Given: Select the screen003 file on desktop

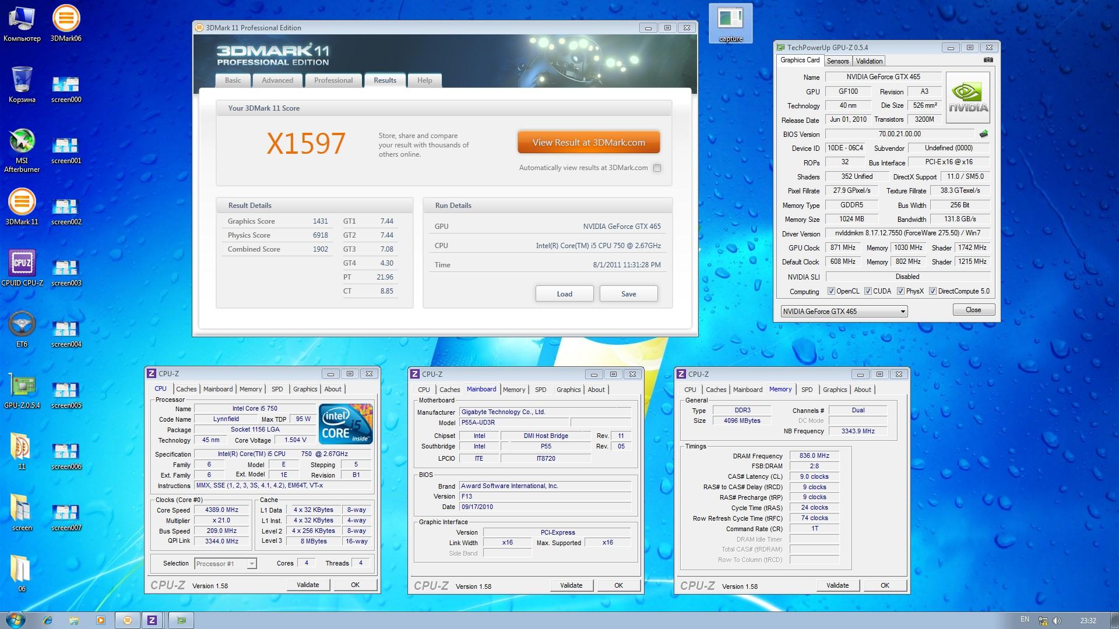Looking at the screenshot, I should point(66,271).
